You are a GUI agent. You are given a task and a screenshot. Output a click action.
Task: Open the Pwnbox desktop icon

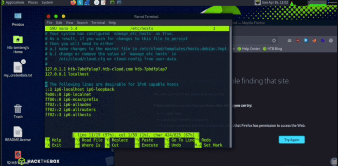pyautogui.click(x=18, y=19)
